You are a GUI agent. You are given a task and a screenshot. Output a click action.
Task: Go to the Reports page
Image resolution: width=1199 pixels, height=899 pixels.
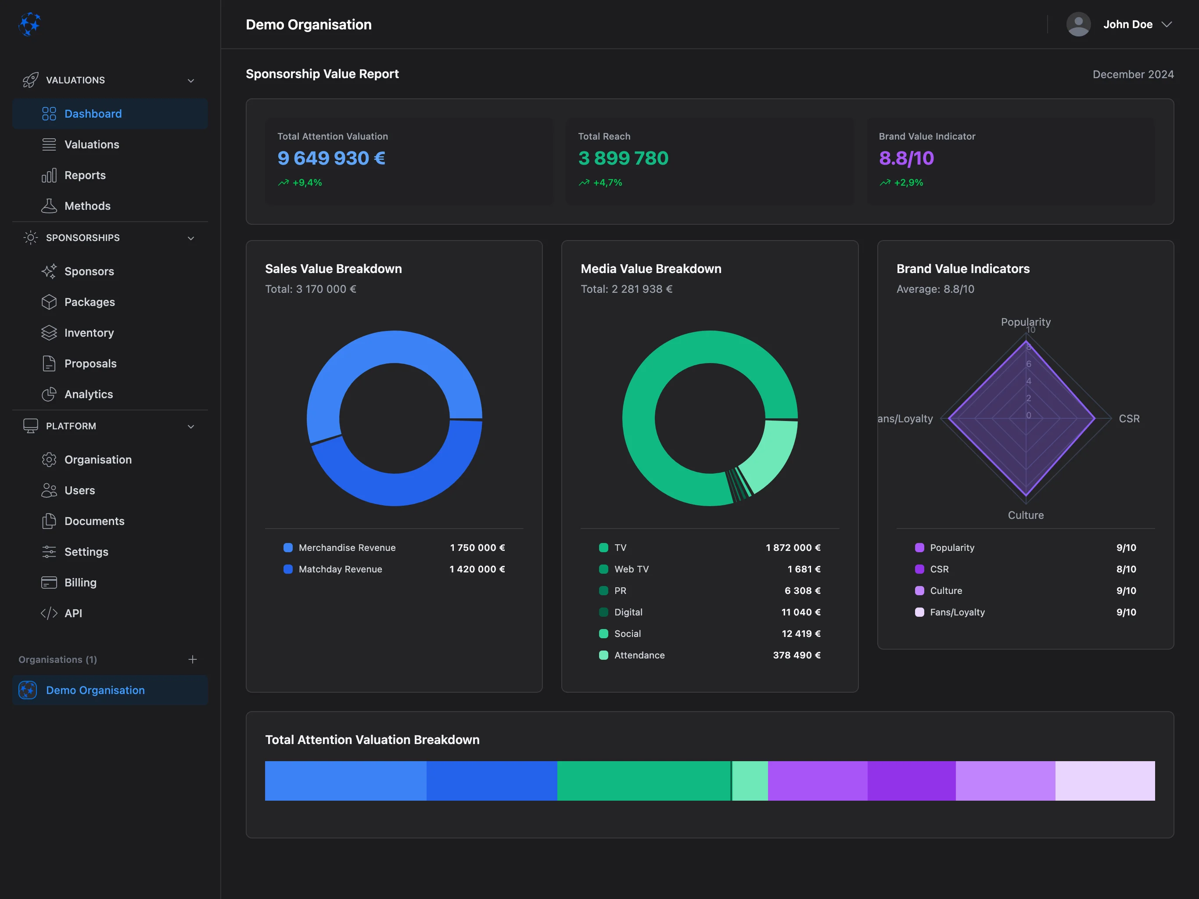(110, 175)
